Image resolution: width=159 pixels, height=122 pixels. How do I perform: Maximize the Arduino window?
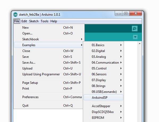pyautogui.click(x=126, y=14)
